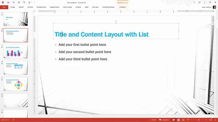Click the rotation handle above the title box
The width and height of the screenshot is (218, 122).
pos(116,21)
